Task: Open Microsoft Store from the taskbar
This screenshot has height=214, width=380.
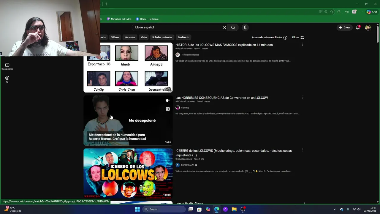Action: pos(199,209)
